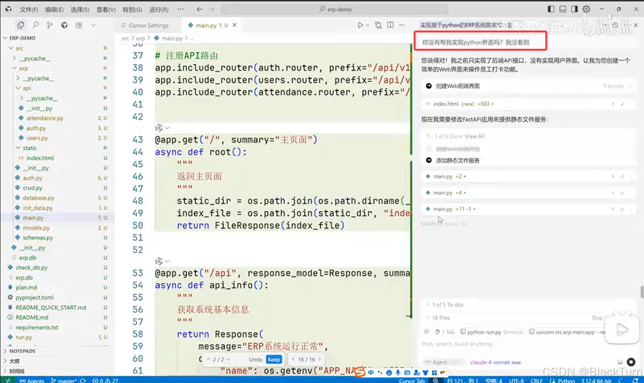
Task: Open the 文件(F) menu
Action: (x=29, y=10)
